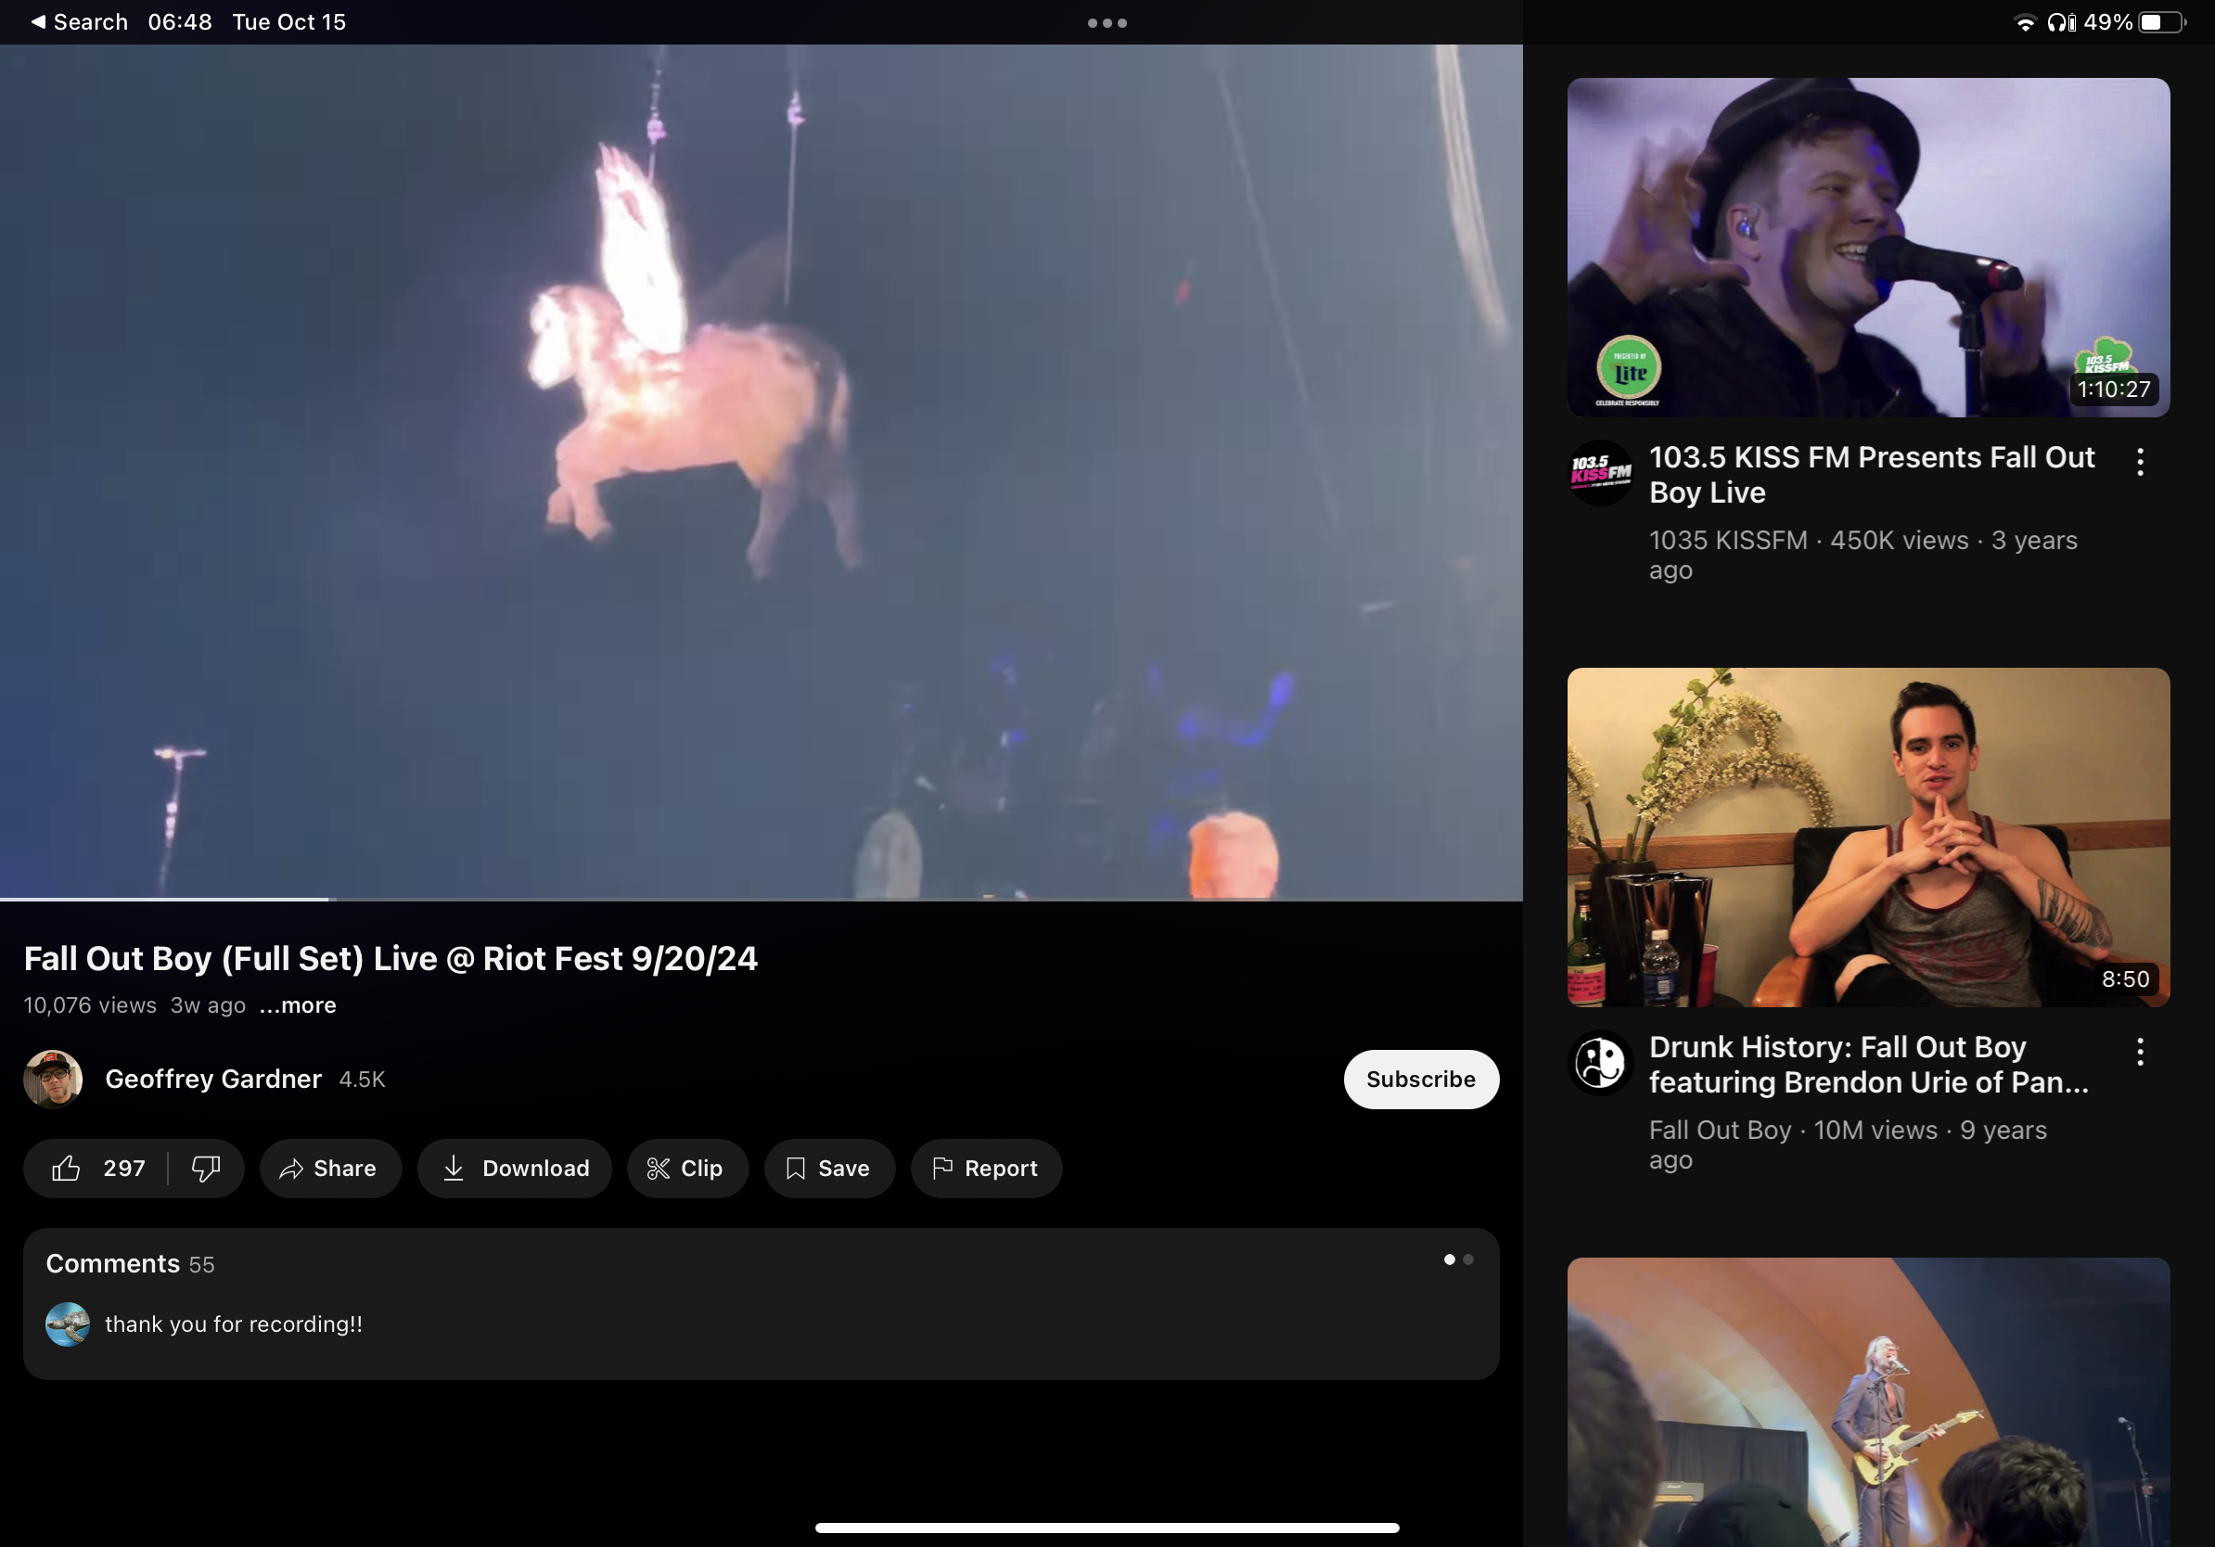Tap the '10,076 views' text
Image resolution: width=2215 pixels, height=1547 pixels.
pos(90,1005)
